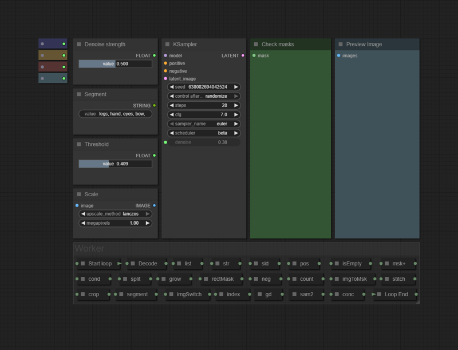Select the Decode node in Worker group

(148, 264)
